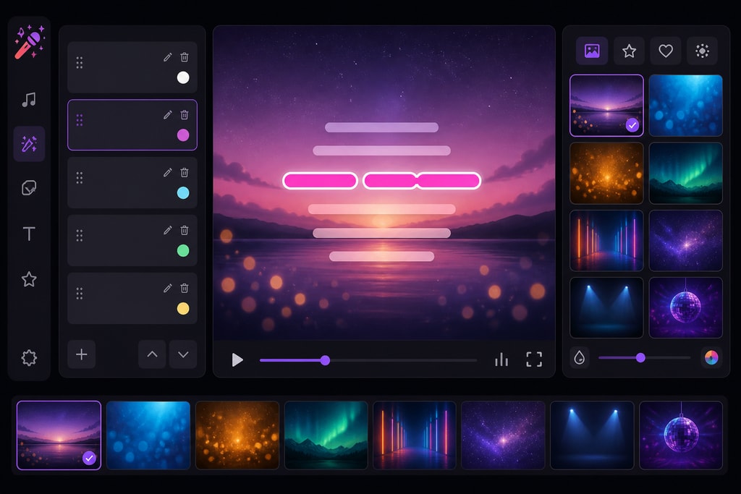Select neon corridor background in right panel
Viewport: 741px width, 494px height.
click(x=607, y=240)
